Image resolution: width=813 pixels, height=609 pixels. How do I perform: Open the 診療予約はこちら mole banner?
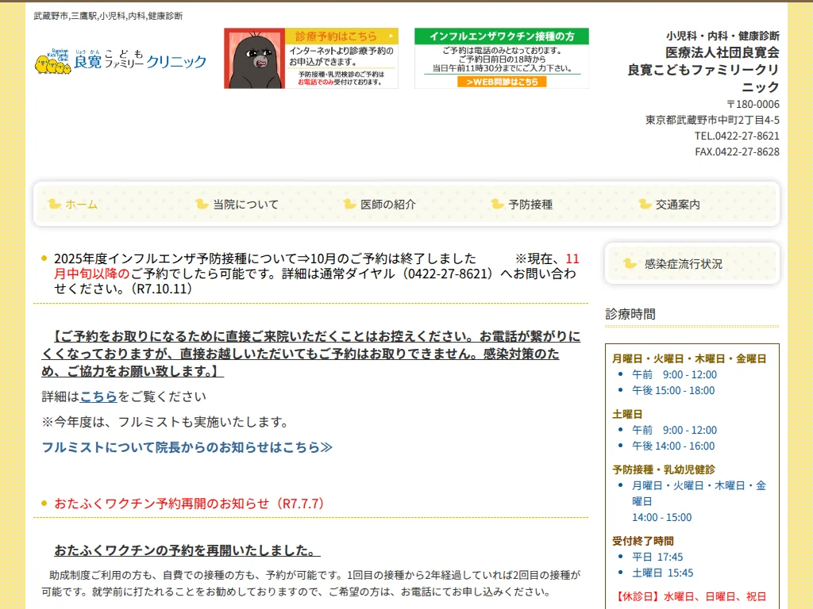(311, 58)
